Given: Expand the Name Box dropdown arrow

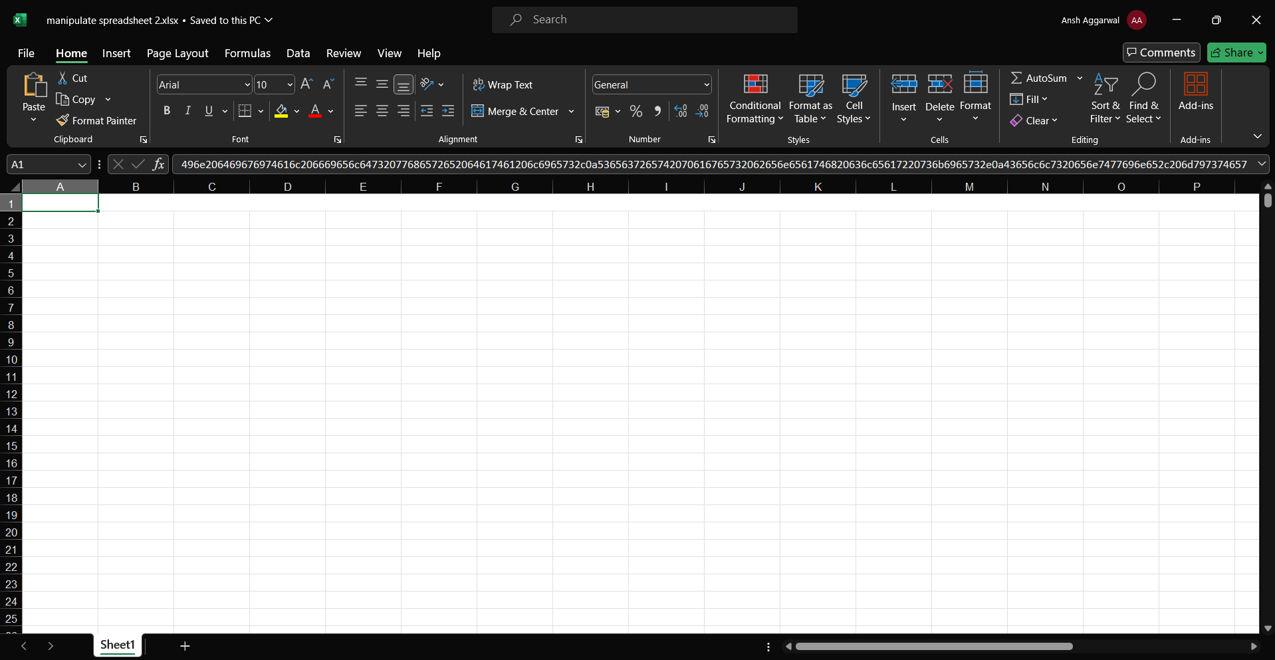Looking at the screenshot, I should pos(82,165).
